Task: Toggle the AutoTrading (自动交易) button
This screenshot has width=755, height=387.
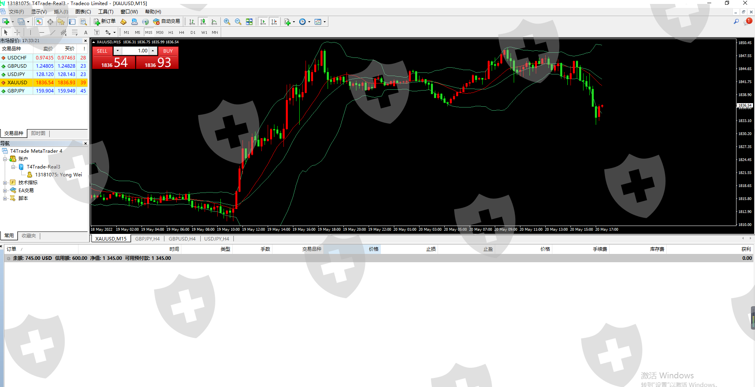Action: click(166, 22)
